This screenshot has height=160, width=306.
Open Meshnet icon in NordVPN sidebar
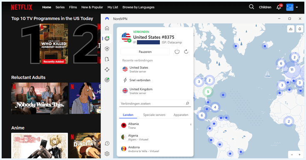pyautogui.click(x=107, y=69)
